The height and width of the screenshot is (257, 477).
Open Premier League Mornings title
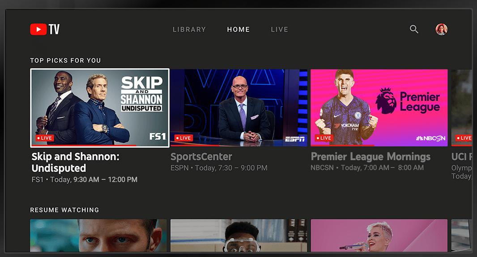click(x=371, y=157)
